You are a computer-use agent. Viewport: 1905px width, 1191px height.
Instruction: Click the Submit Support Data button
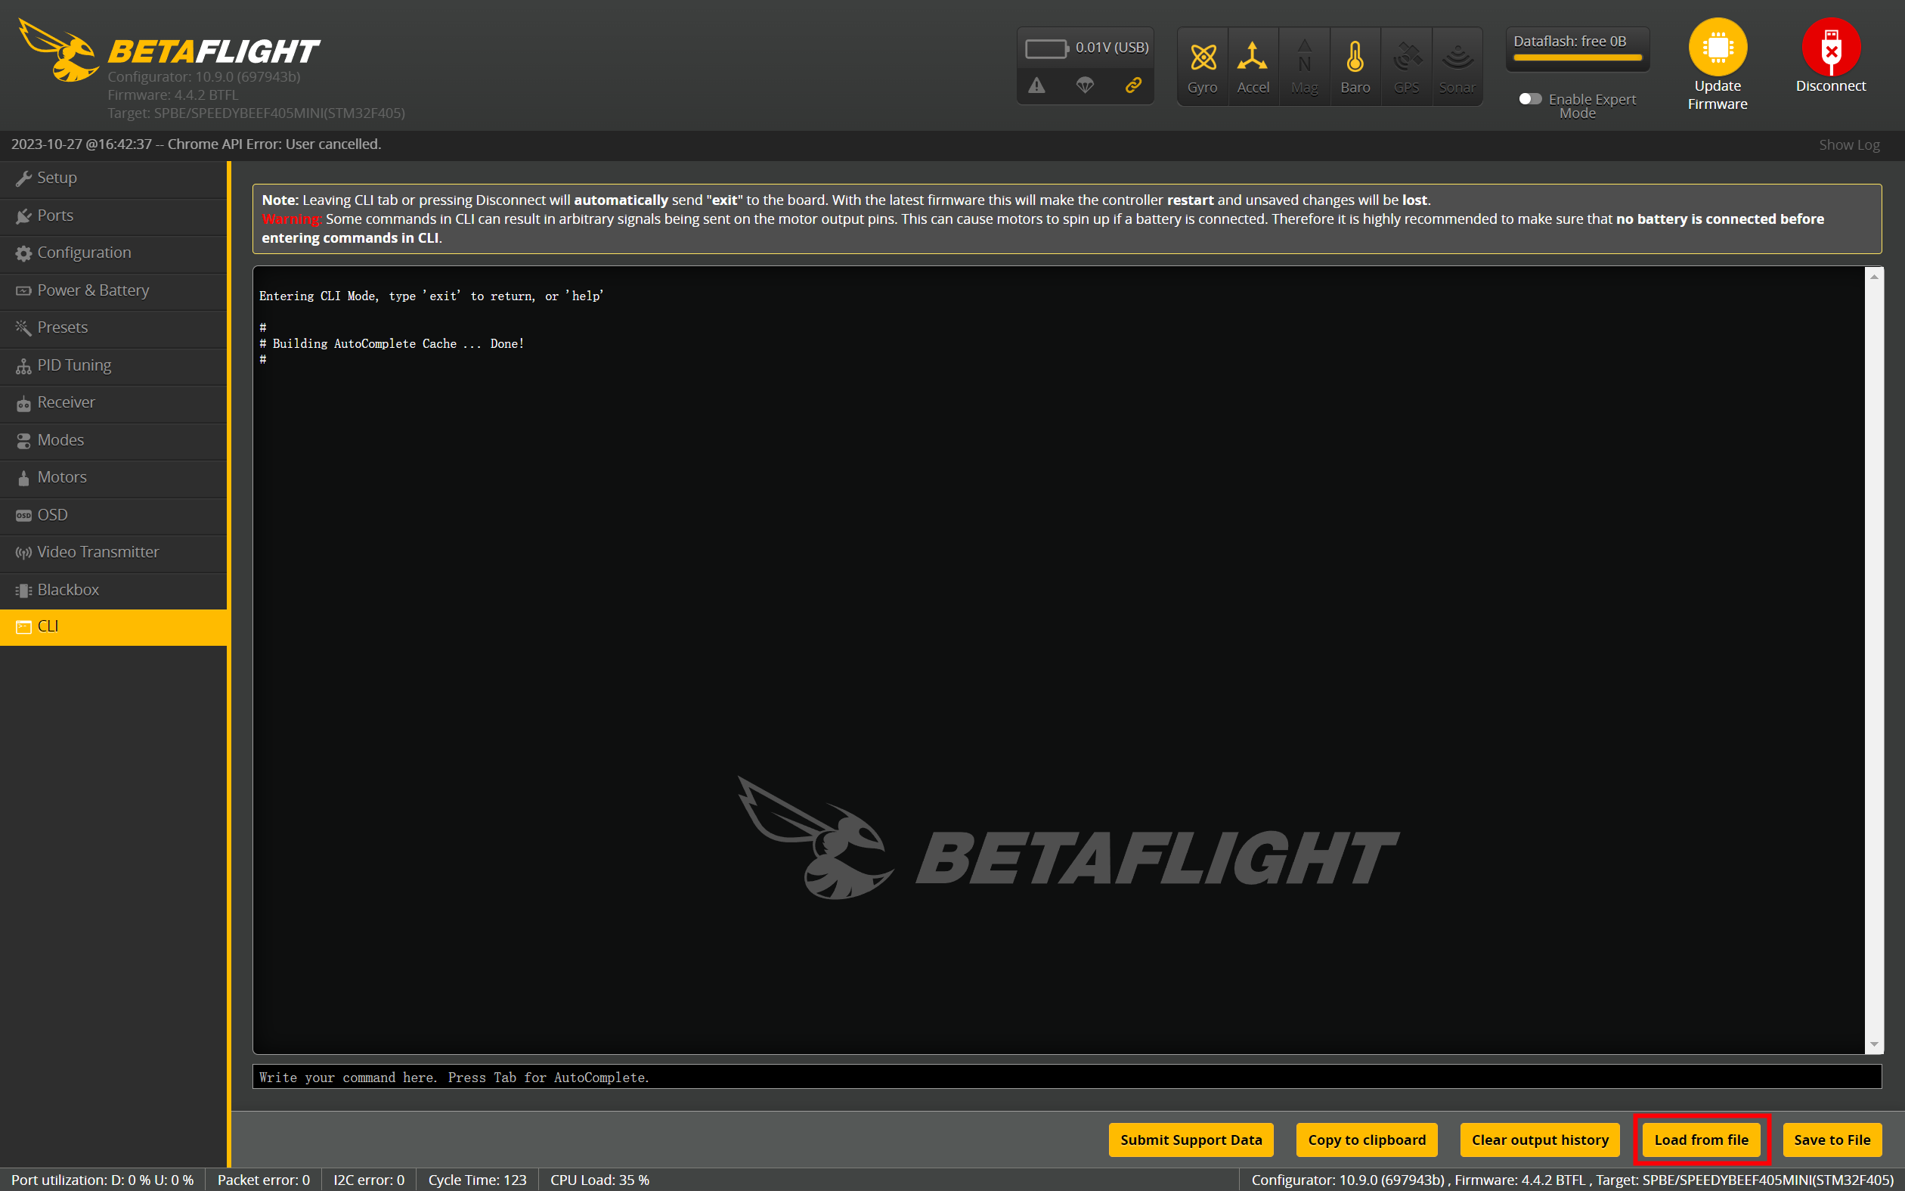[1191, 1140]
